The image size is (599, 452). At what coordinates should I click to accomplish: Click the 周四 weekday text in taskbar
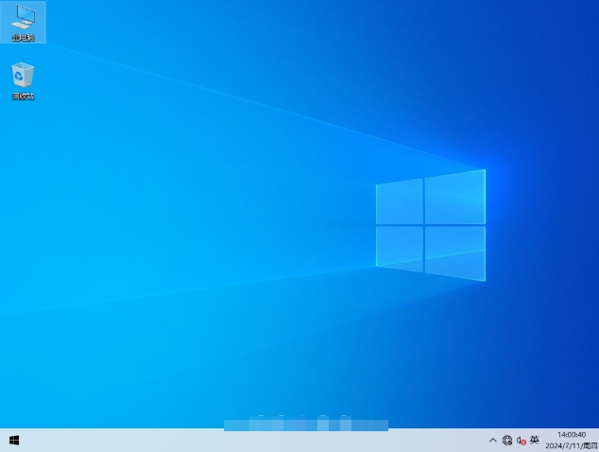pyautogui.click(x=589, y=445)
